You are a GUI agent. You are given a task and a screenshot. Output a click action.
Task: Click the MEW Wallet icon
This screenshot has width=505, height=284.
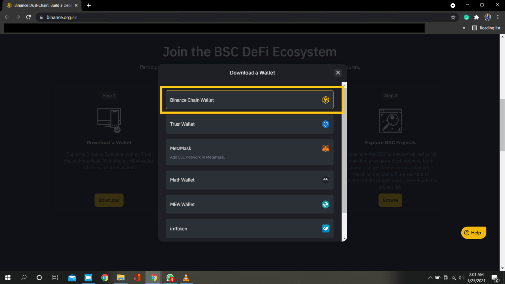pos(325,205)
